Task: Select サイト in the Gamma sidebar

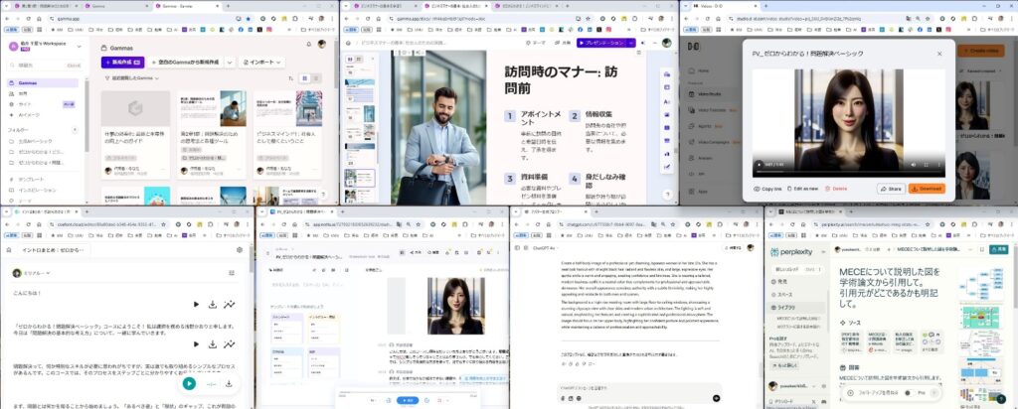Action: [x=43, y=103]
